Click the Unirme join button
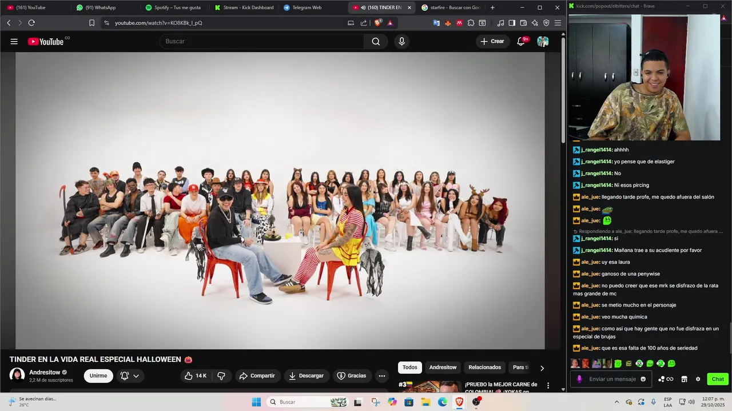 (x=98, y=376)
